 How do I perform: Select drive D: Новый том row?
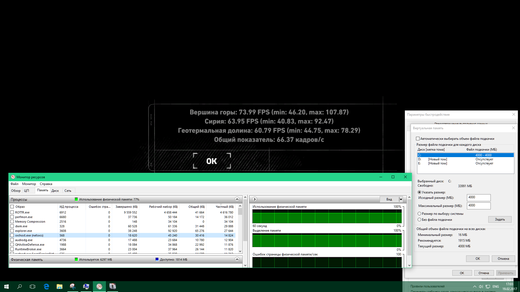466,159
